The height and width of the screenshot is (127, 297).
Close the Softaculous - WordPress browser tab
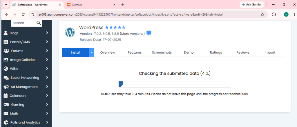60,5
